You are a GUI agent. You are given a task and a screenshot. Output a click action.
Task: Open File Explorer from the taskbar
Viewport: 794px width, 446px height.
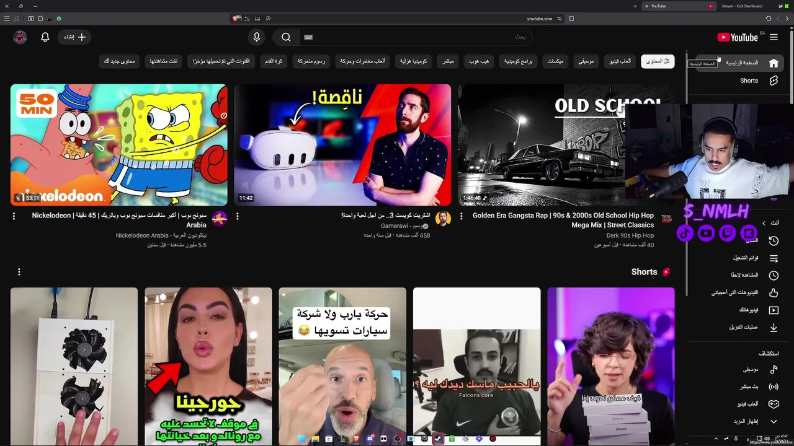coord(315,439)
